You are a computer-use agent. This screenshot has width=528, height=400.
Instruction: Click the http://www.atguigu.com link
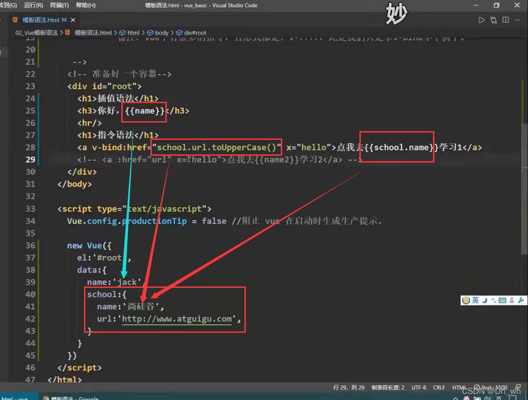[177, 319]
